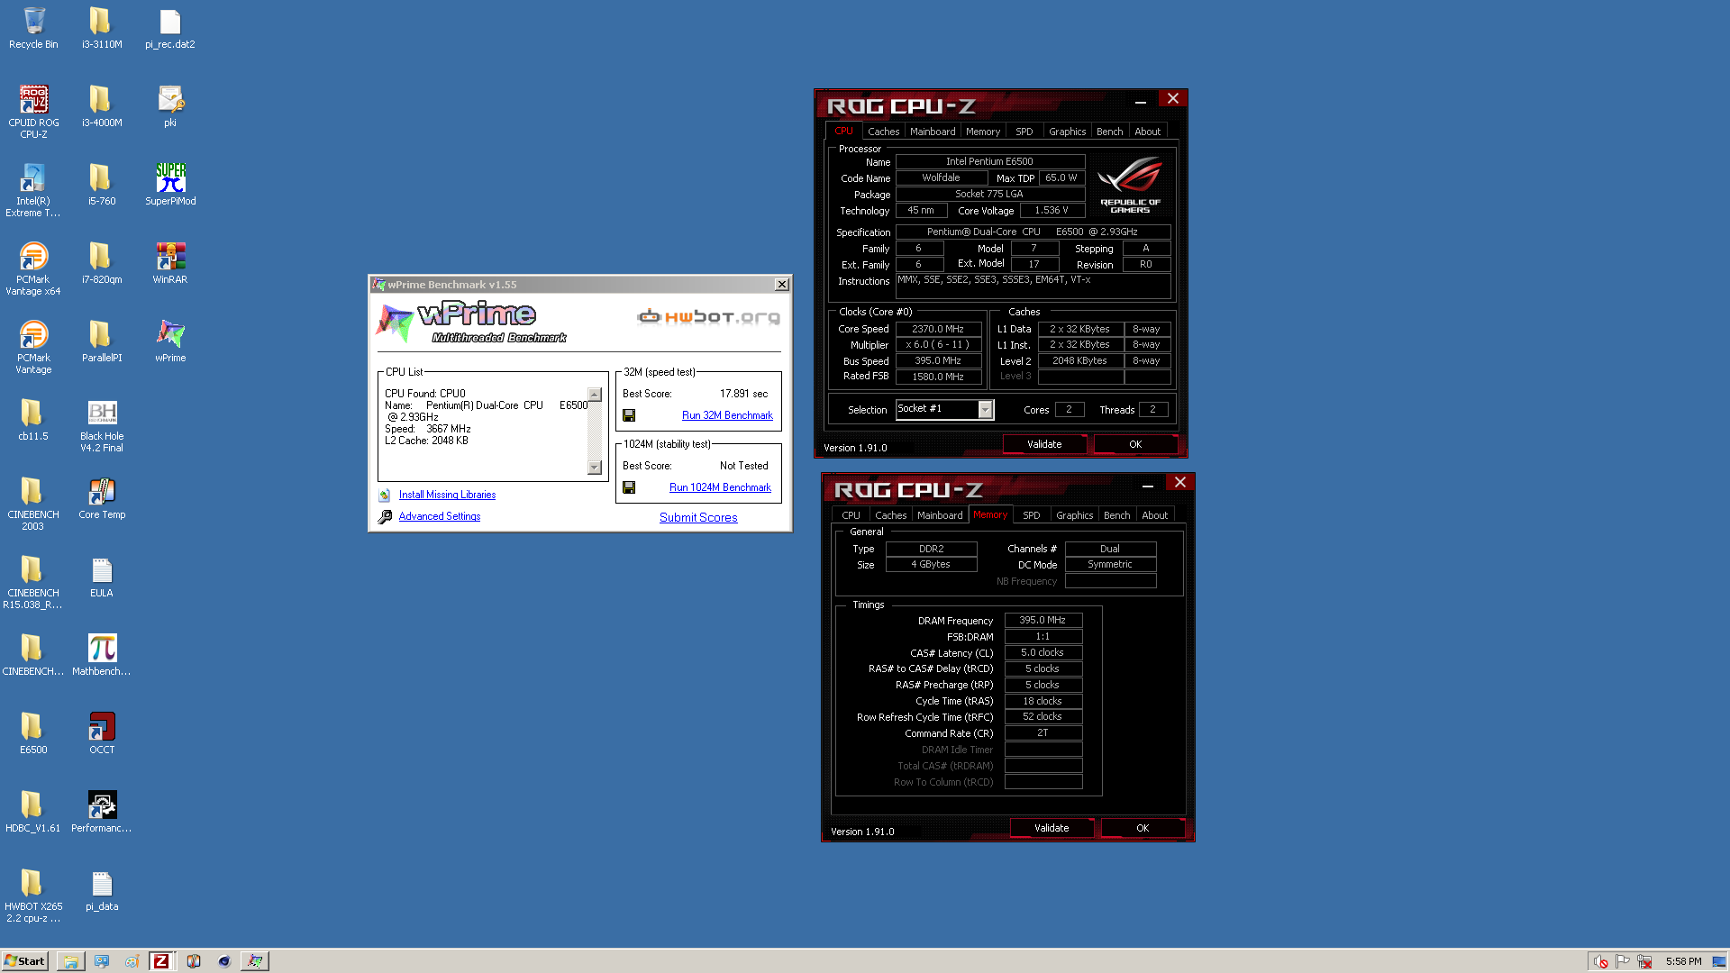
Task: Open Mathbench desktop icon
Action: click(102, 655)
